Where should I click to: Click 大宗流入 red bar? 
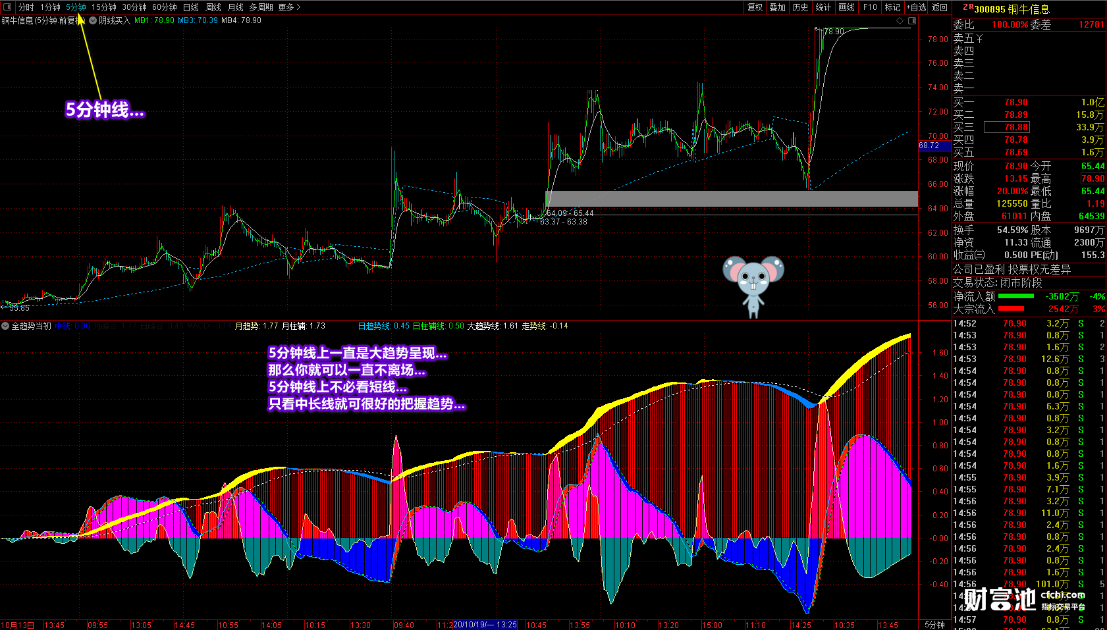[1011, 309]
